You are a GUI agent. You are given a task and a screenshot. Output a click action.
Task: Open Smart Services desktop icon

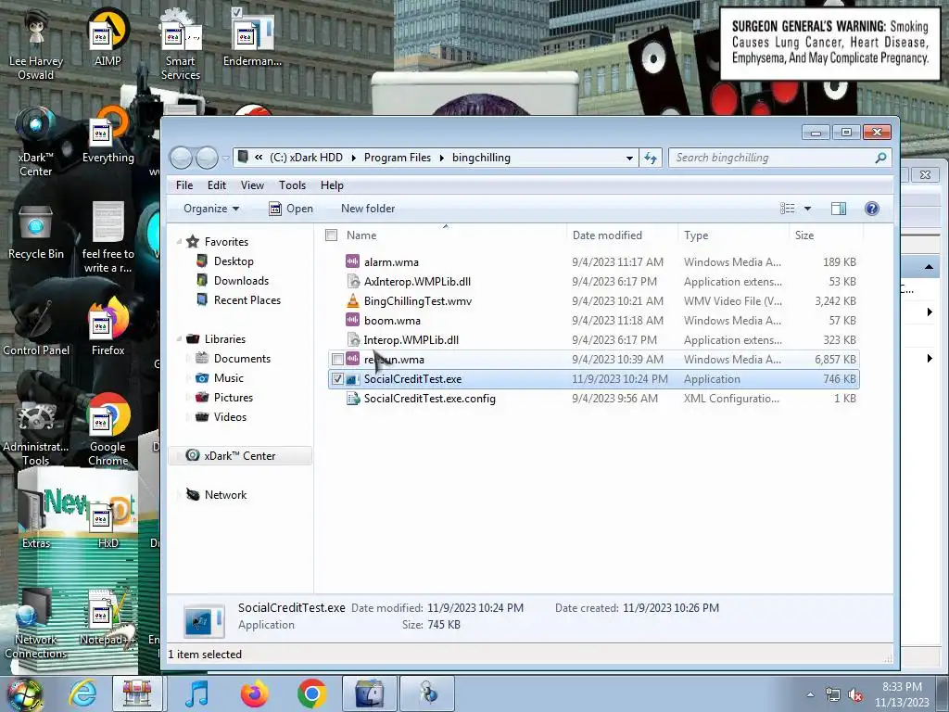[180, 44]
